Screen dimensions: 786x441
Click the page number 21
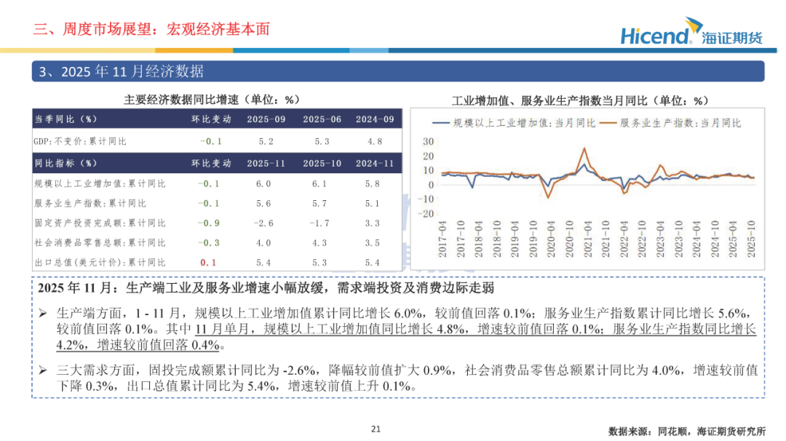[x=376, y=429]
